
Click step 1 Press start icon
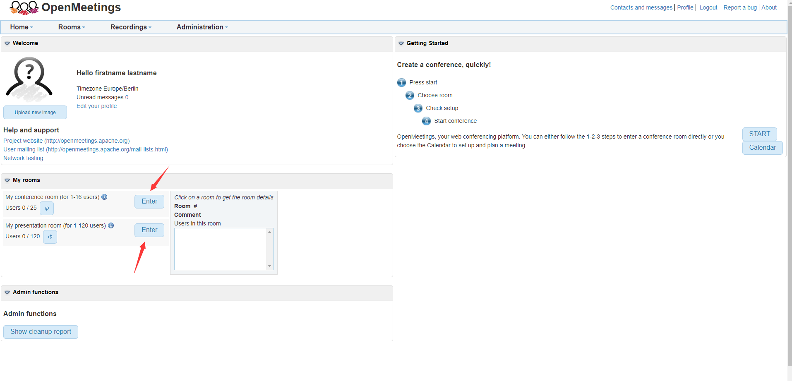click(x=401, y=83)
